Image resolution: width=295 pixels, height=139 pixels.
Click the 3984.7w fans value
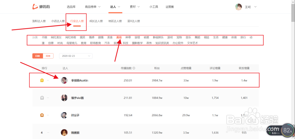(157, 81)
